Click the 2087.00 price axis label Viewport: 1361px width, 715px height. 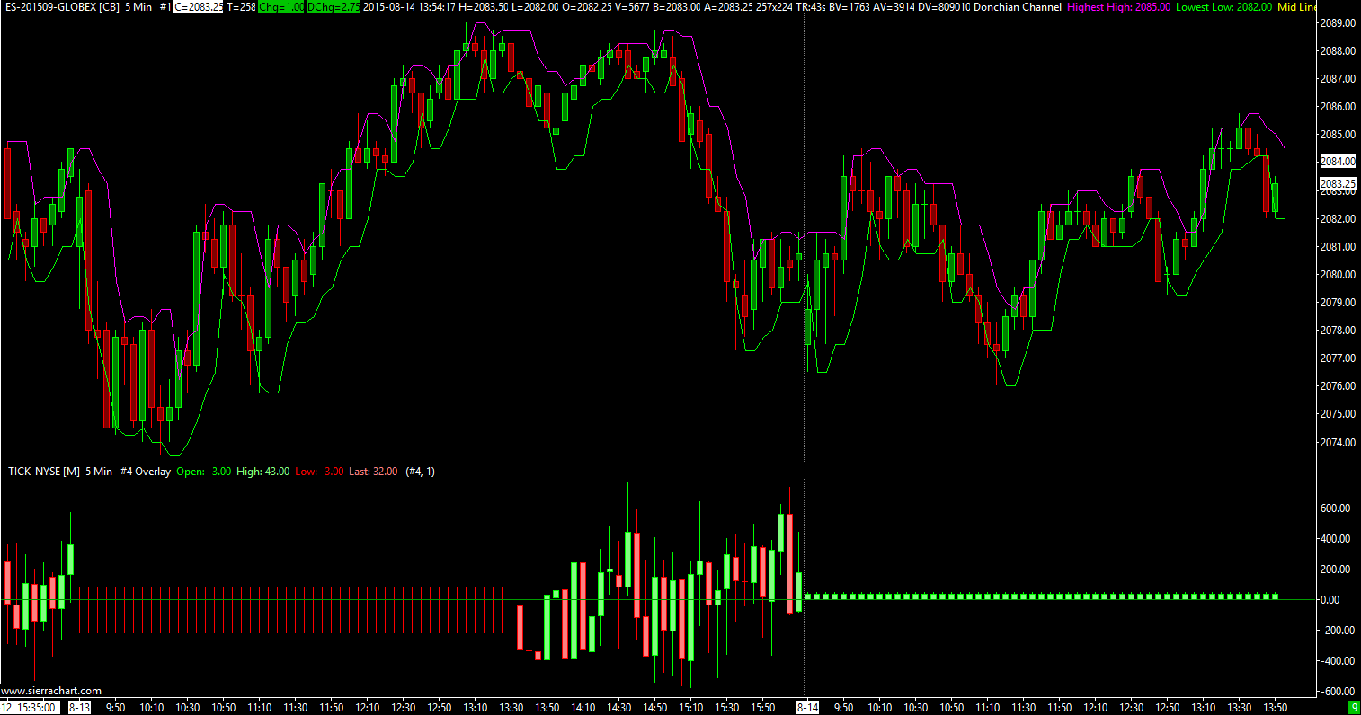[1338, 79]
